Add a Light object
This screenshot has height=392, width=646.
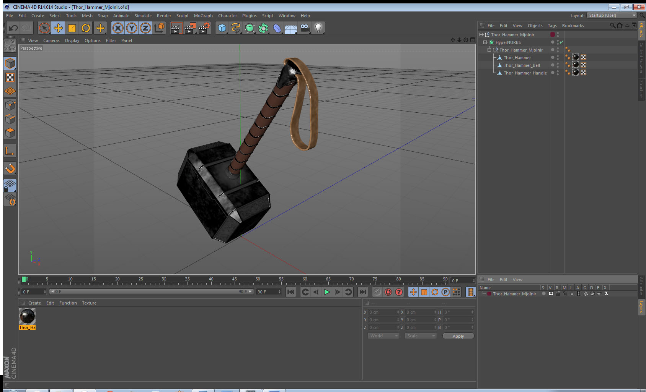318,28
